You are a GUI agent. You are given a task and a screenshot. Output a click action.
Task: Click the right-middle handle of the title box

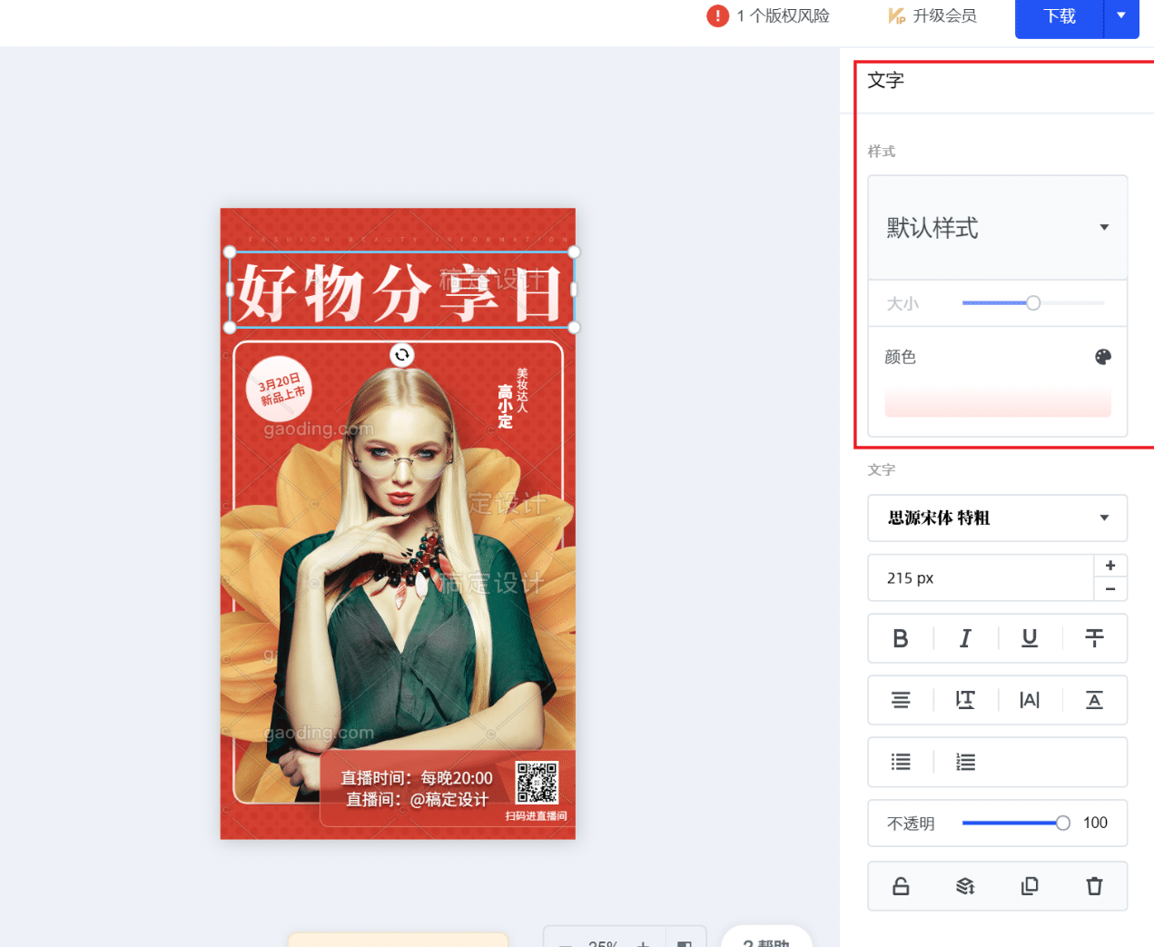[574, 290]
